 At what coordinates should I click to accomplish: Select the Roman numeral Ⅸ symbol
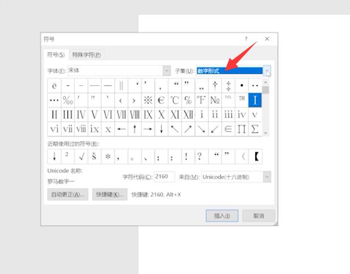coord(148,114)
